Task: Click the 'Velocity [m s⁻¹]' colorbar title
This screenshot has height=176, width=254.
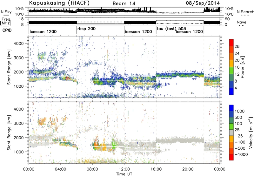Action: coord(251,132)
